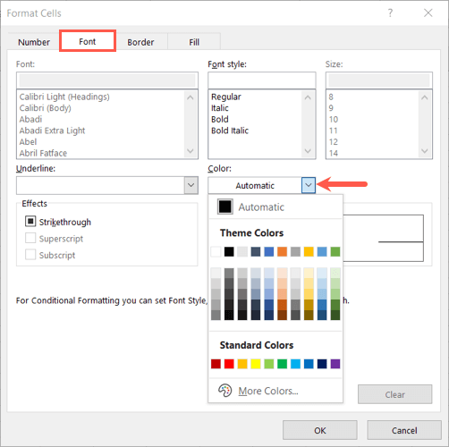Open the Underline dropdown arrow

click(191, 185)
